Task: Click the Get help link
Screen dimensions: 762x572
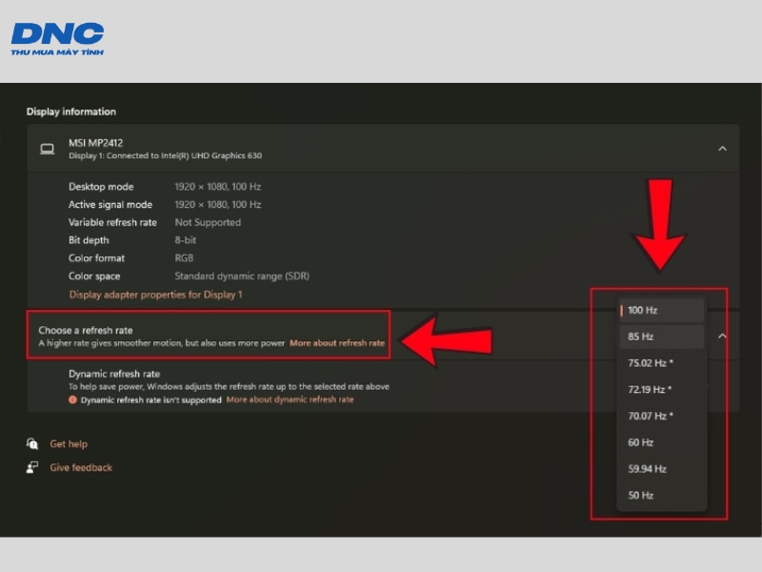Action: [x=69, y=443]
